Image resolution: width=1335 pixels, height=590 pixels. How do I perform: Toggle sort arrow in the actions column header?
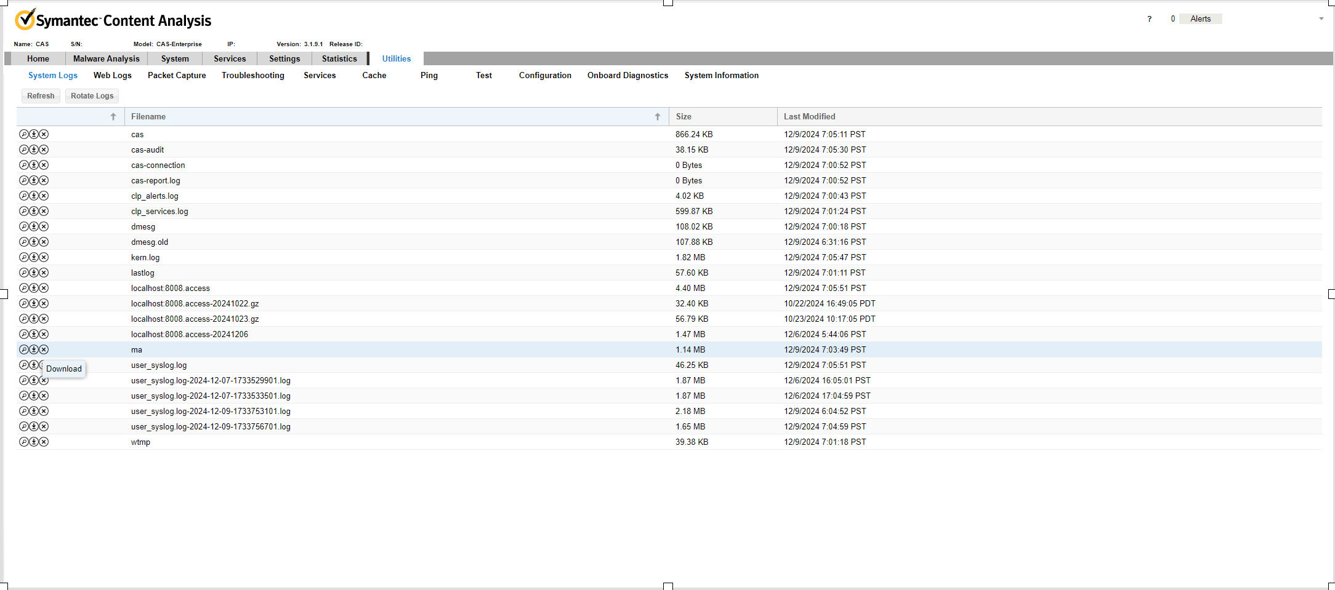[x=113, y=117]
